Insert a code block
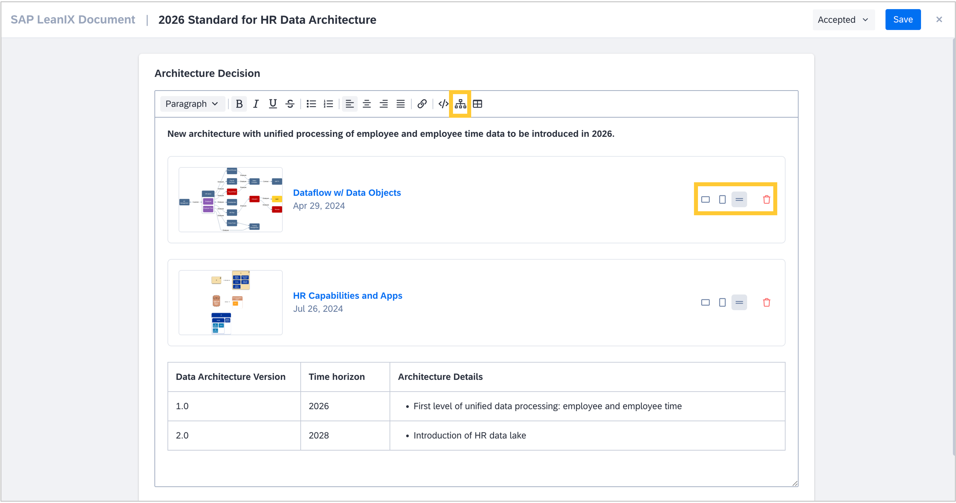Image resolution: width=956 pixels, height=503 pixels. pyautogui.click(x=443, y=104)
